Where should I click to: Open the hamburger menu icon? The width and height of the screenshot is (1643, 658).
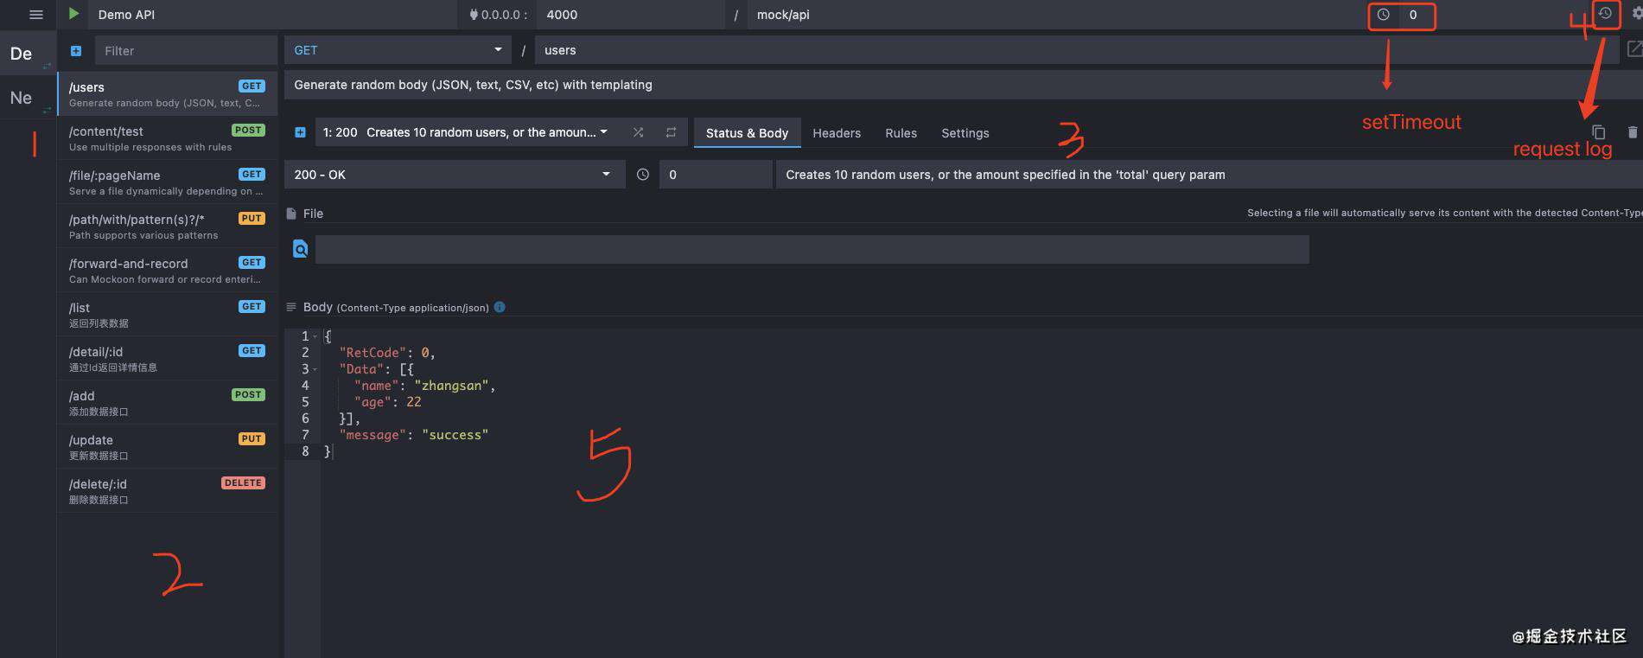[x=35, y=15]
